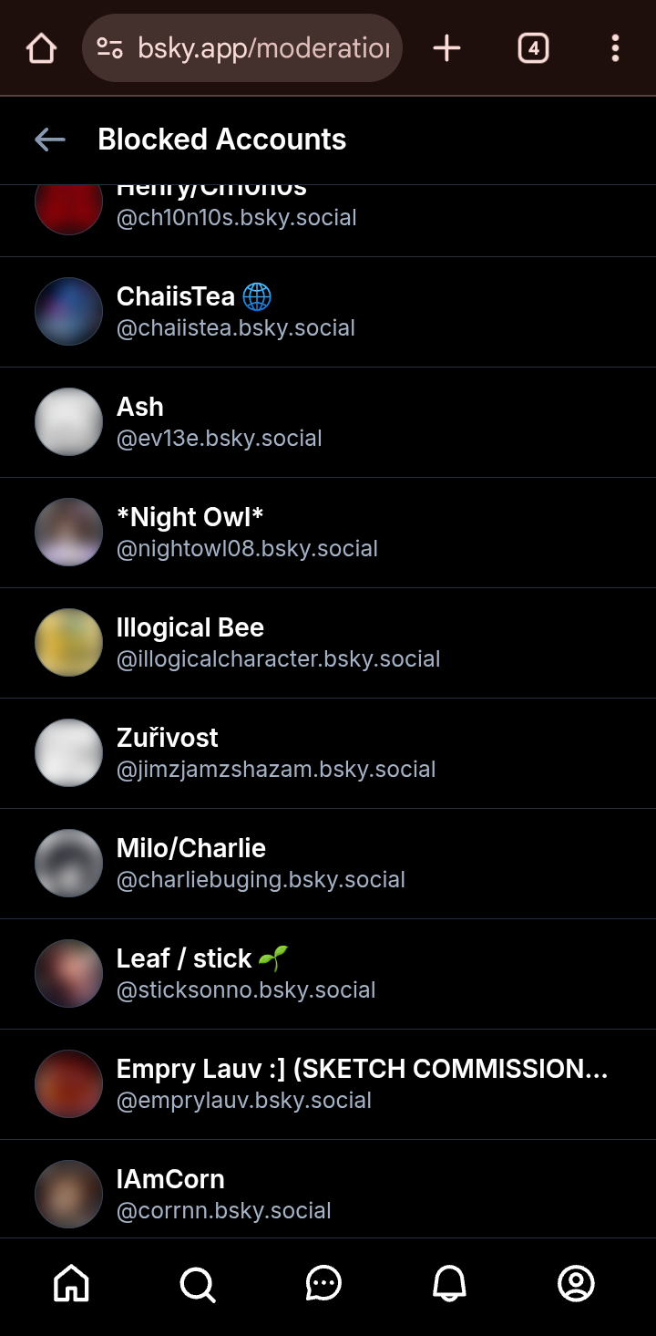Viewport: 656px width, 1336px height.
Task: Tap Illogical Bee's avatar
Action: 68,642
